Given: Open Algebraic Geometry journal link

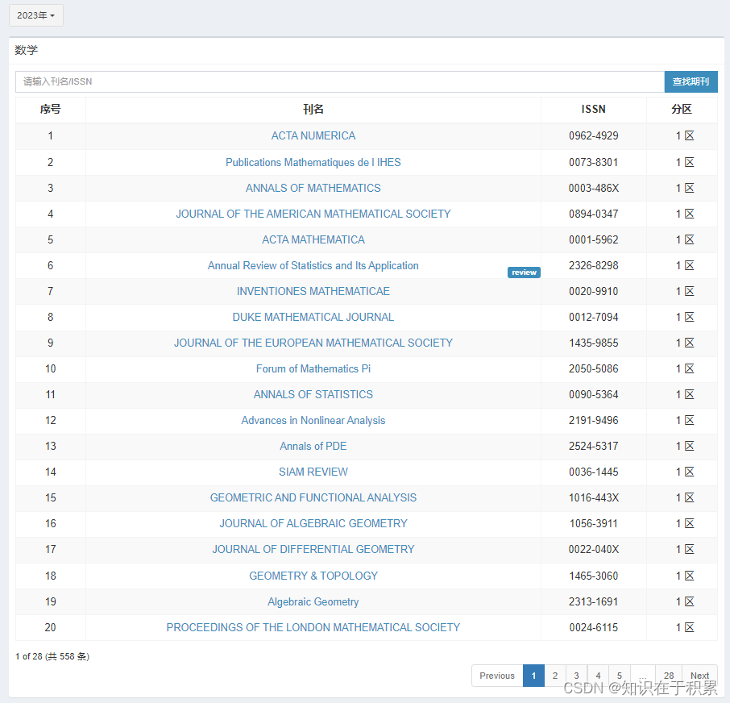Looking at the screenshot, I should tap(313, 601).
